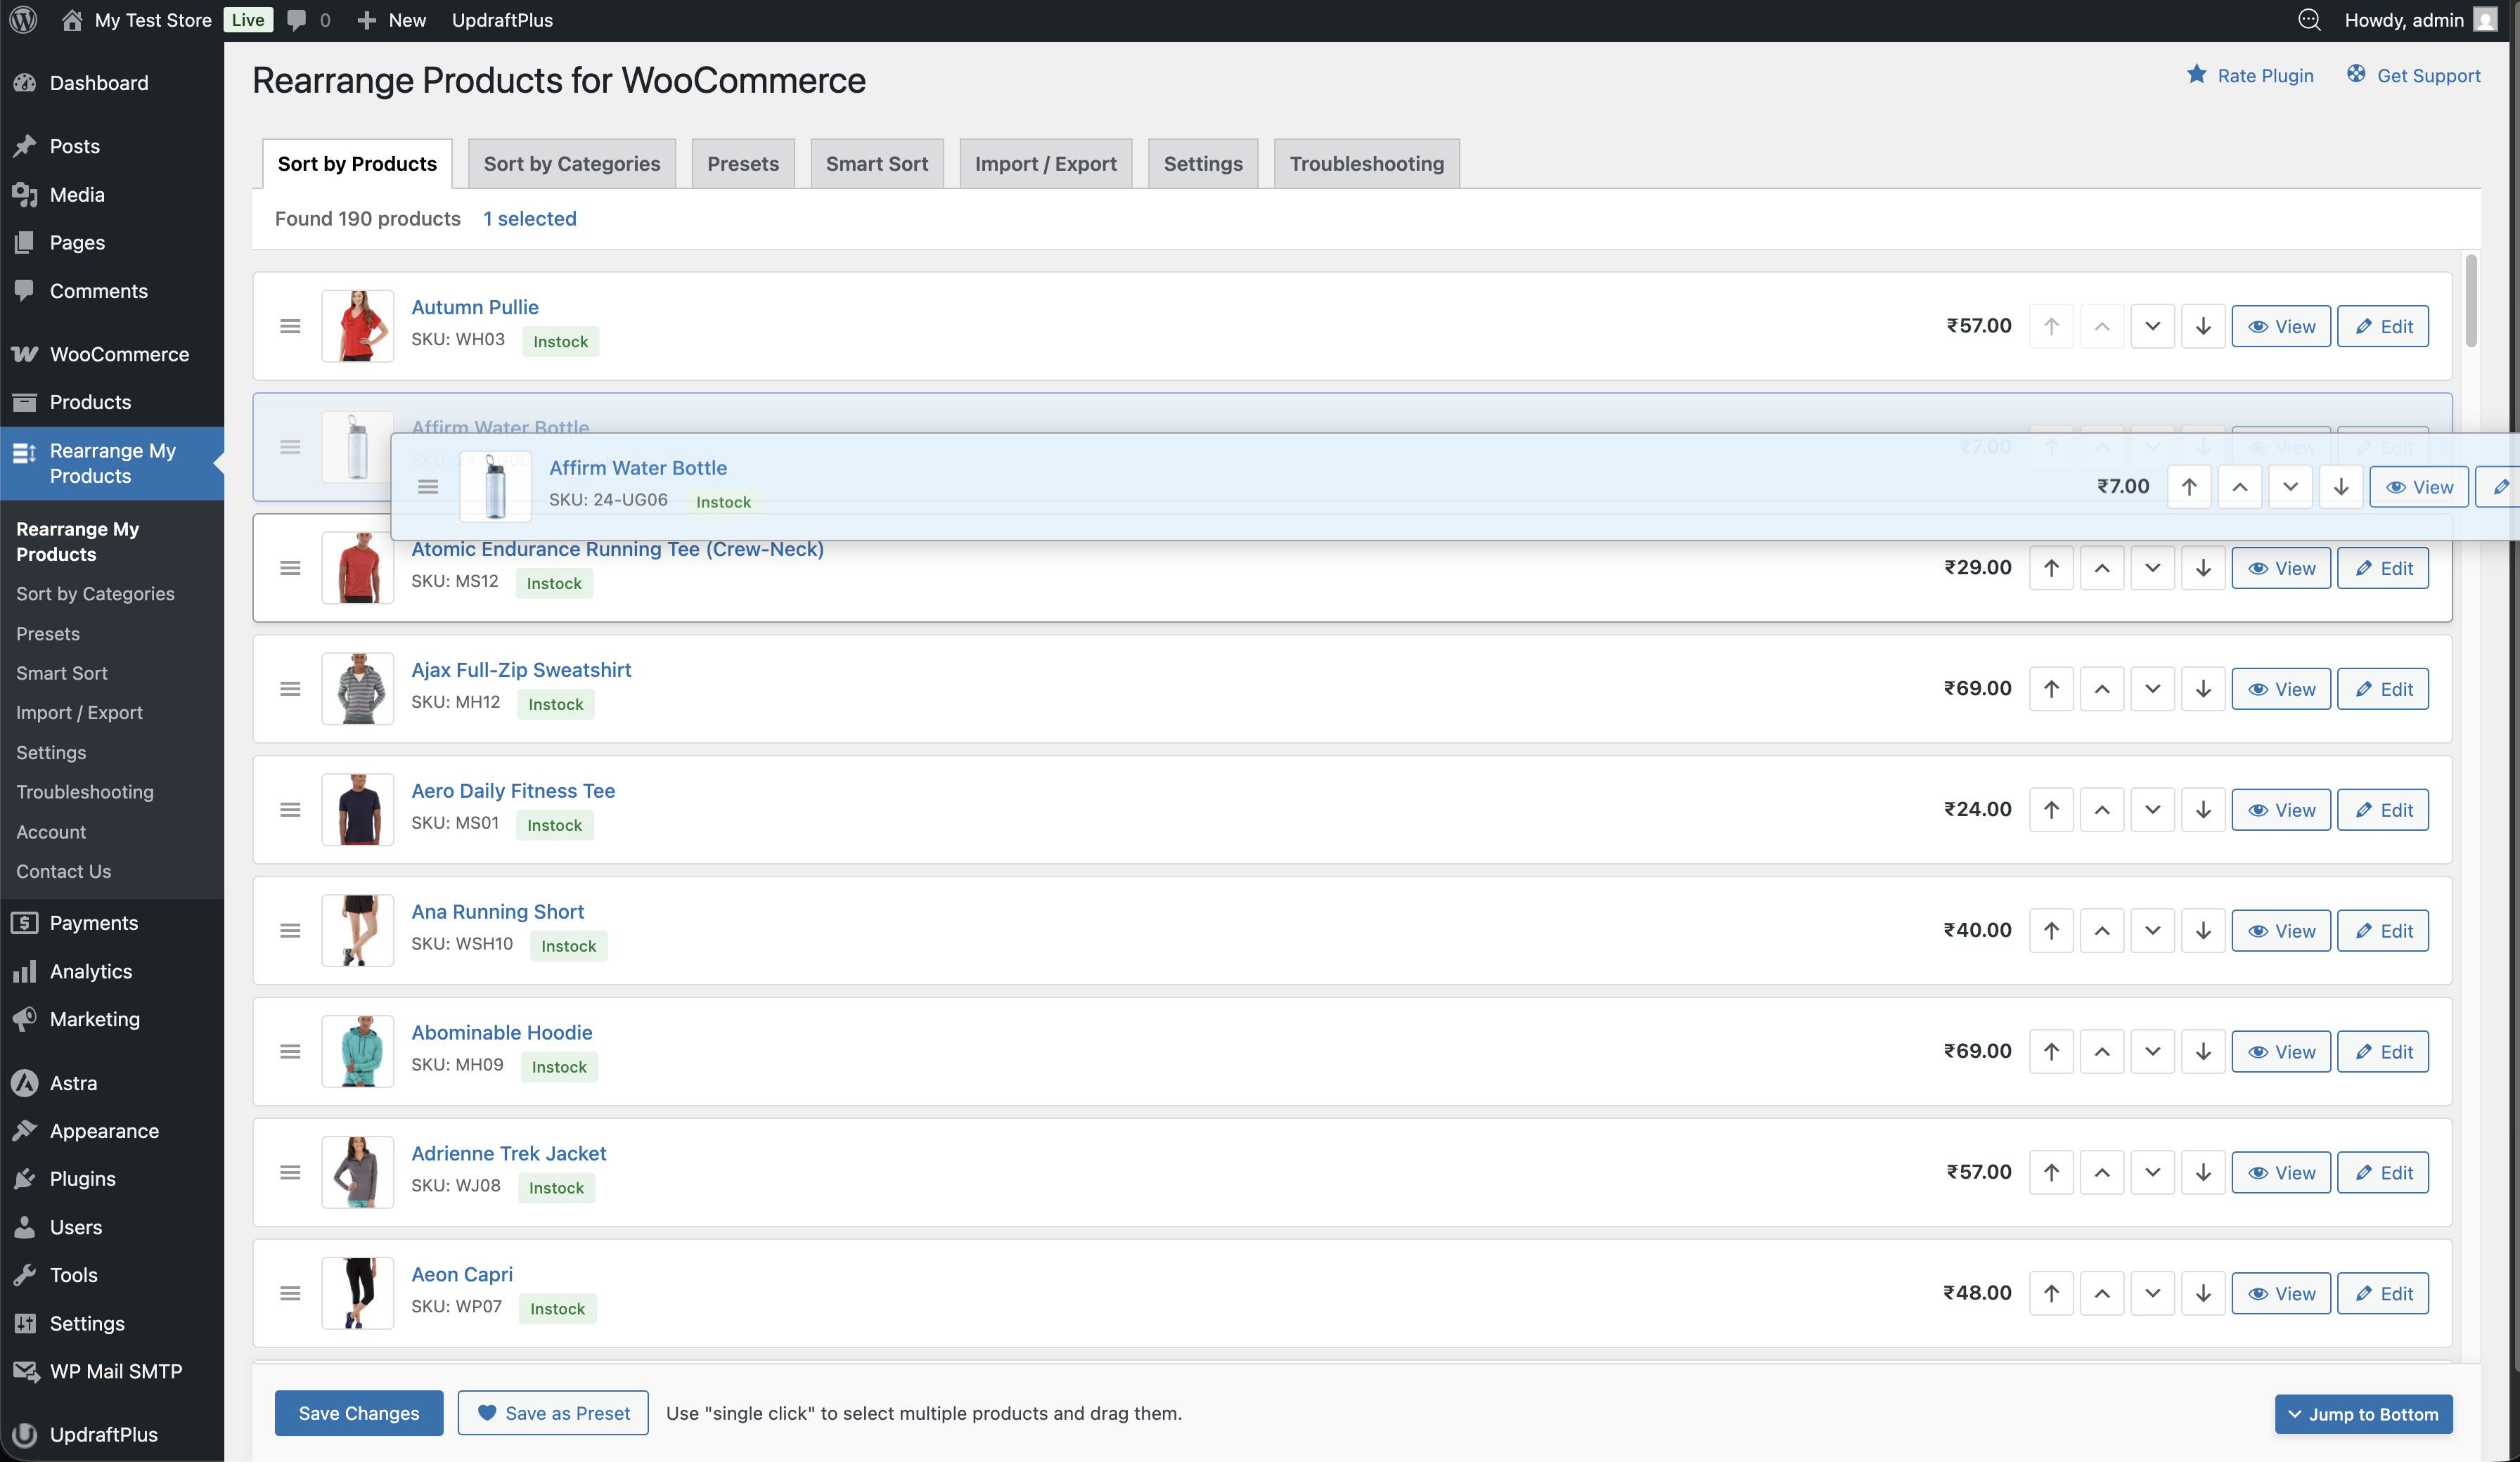Move Ajax Full-Zip Sweatshirt to top with up arrow
The image size is (2520, 1462).
2051,689
